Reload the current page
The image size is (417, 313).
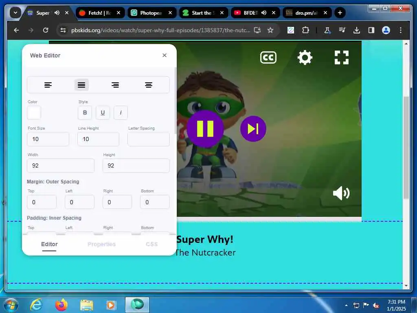click(x=46, y=30)
